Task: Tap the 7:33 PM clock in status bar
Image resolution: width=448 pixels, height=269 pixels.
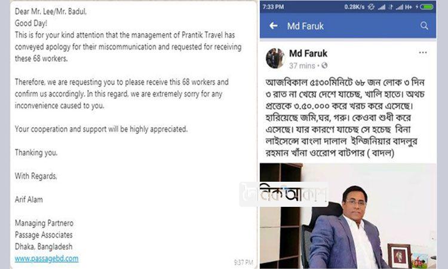Action: [x=274, y=7]
